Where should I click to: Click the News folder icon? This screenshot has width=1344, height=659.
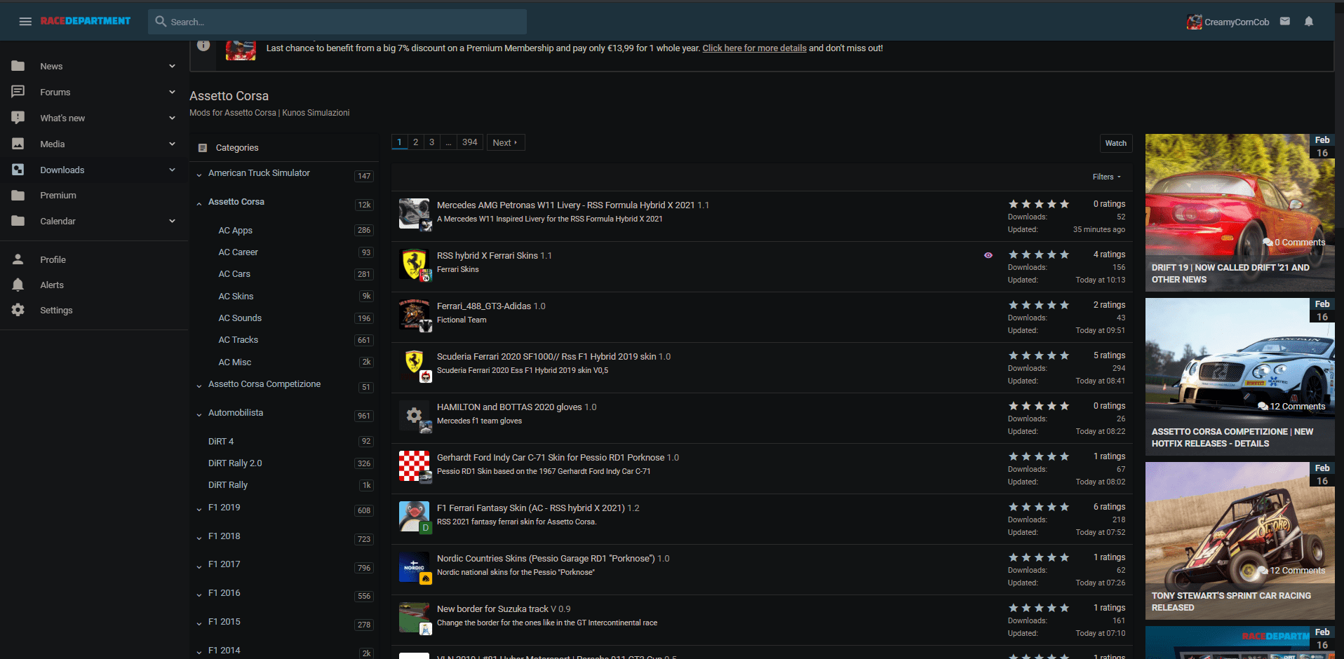click(18, 66)
